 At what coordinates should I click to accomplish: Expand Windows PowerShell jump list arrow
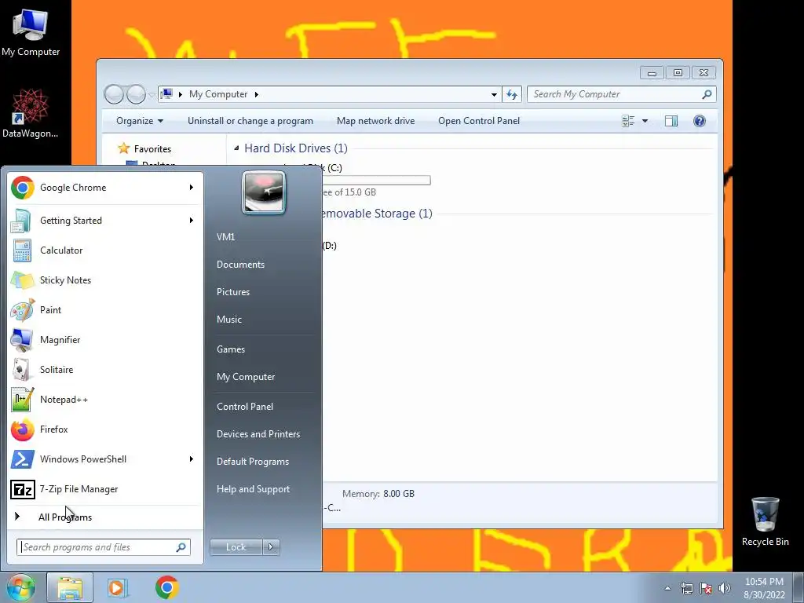pyautogui.click(x=192, y=459)
